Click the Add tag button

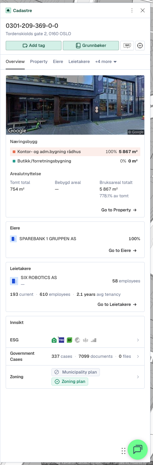click(x=33, y=46)
